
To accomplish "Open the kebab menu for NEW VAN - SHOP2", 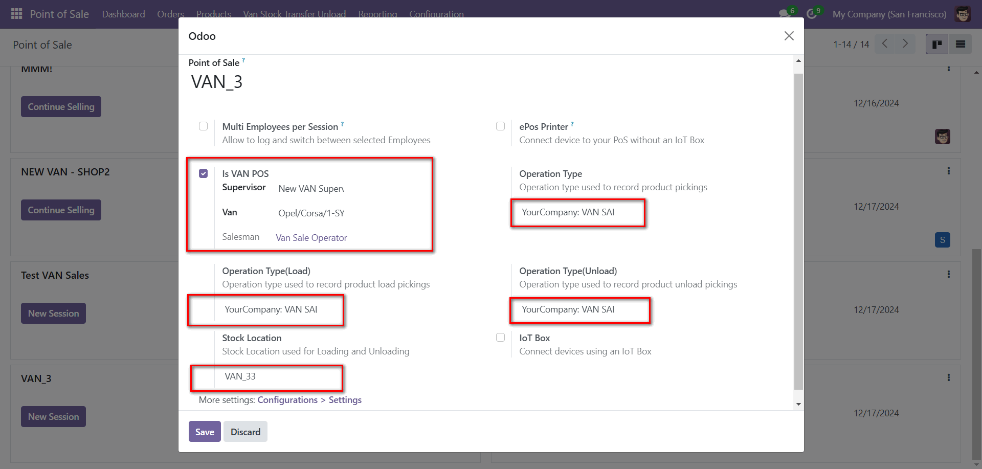I will click(x=948, y=171).
